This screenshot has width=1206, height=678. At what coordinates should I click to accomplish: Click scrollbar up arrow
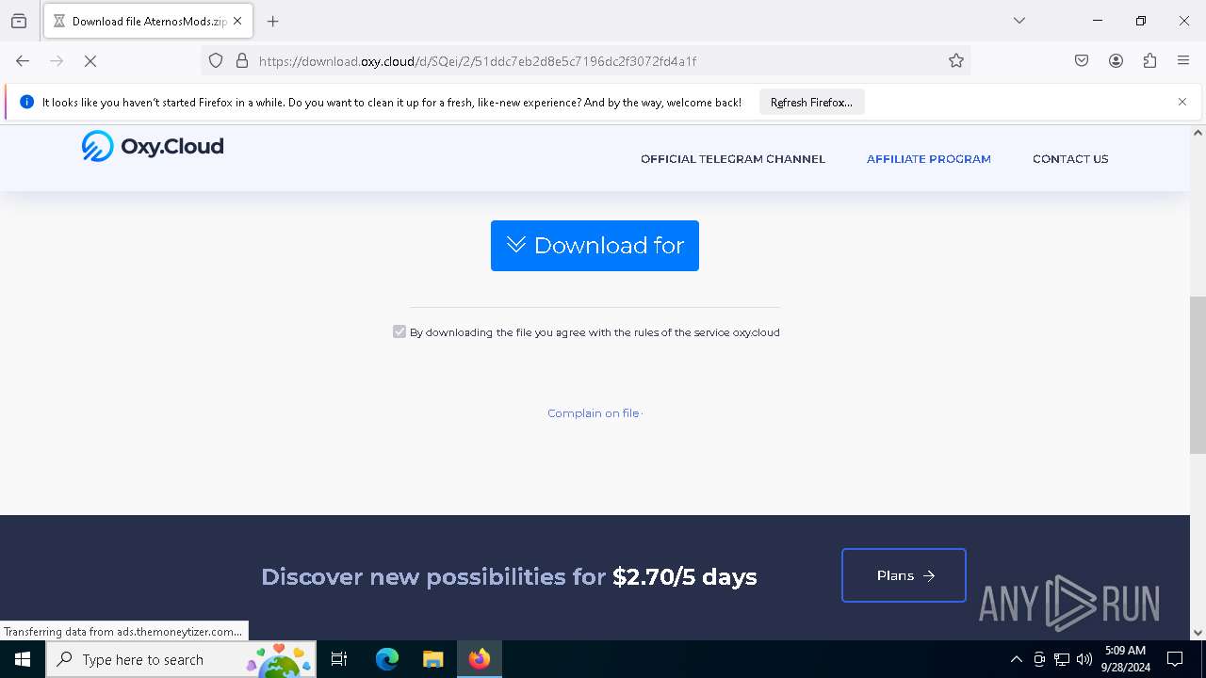[1198, 133]
